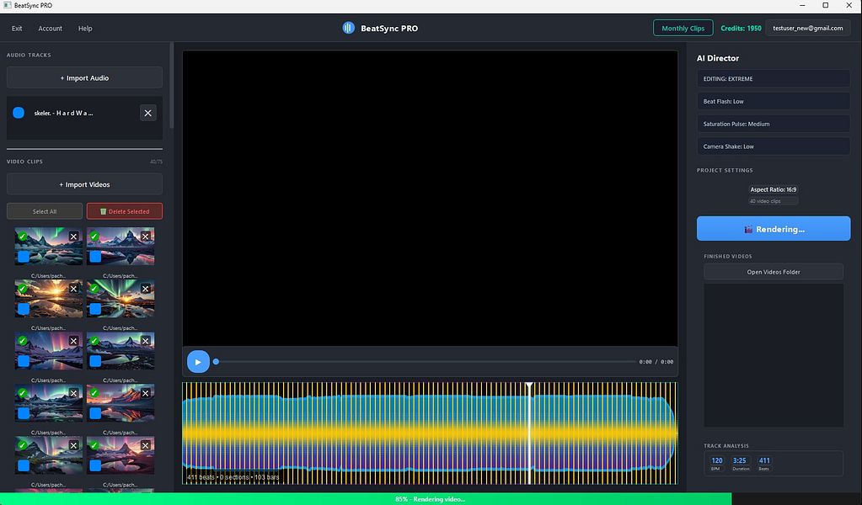This screenshot has height=505, width=862.
Task: Remove the skeler HardWa audio track with its X
Action: coord(147,112)
